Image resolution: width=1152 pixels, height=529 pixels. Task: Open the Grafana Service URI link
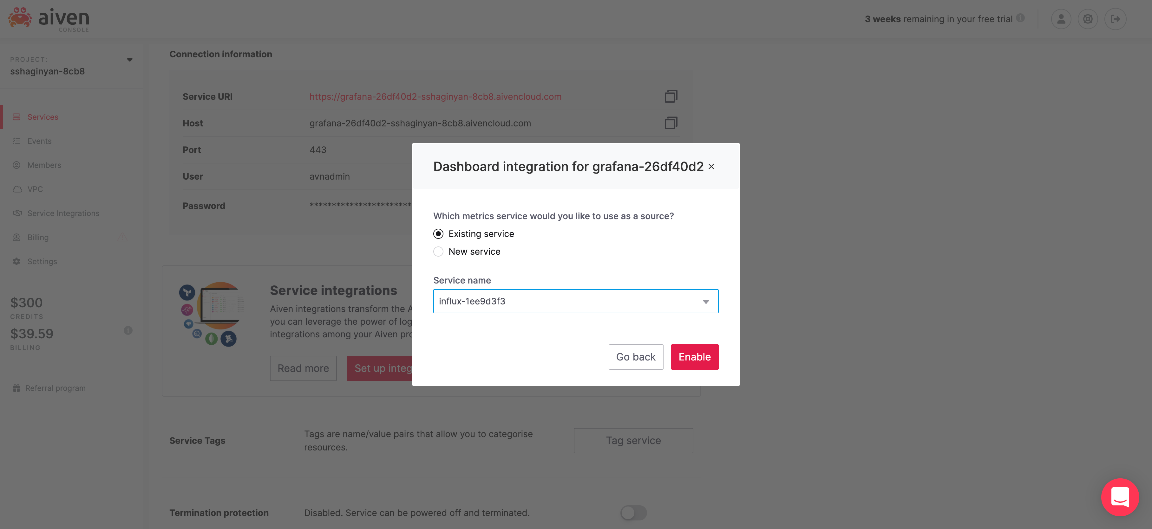[435, 97]
